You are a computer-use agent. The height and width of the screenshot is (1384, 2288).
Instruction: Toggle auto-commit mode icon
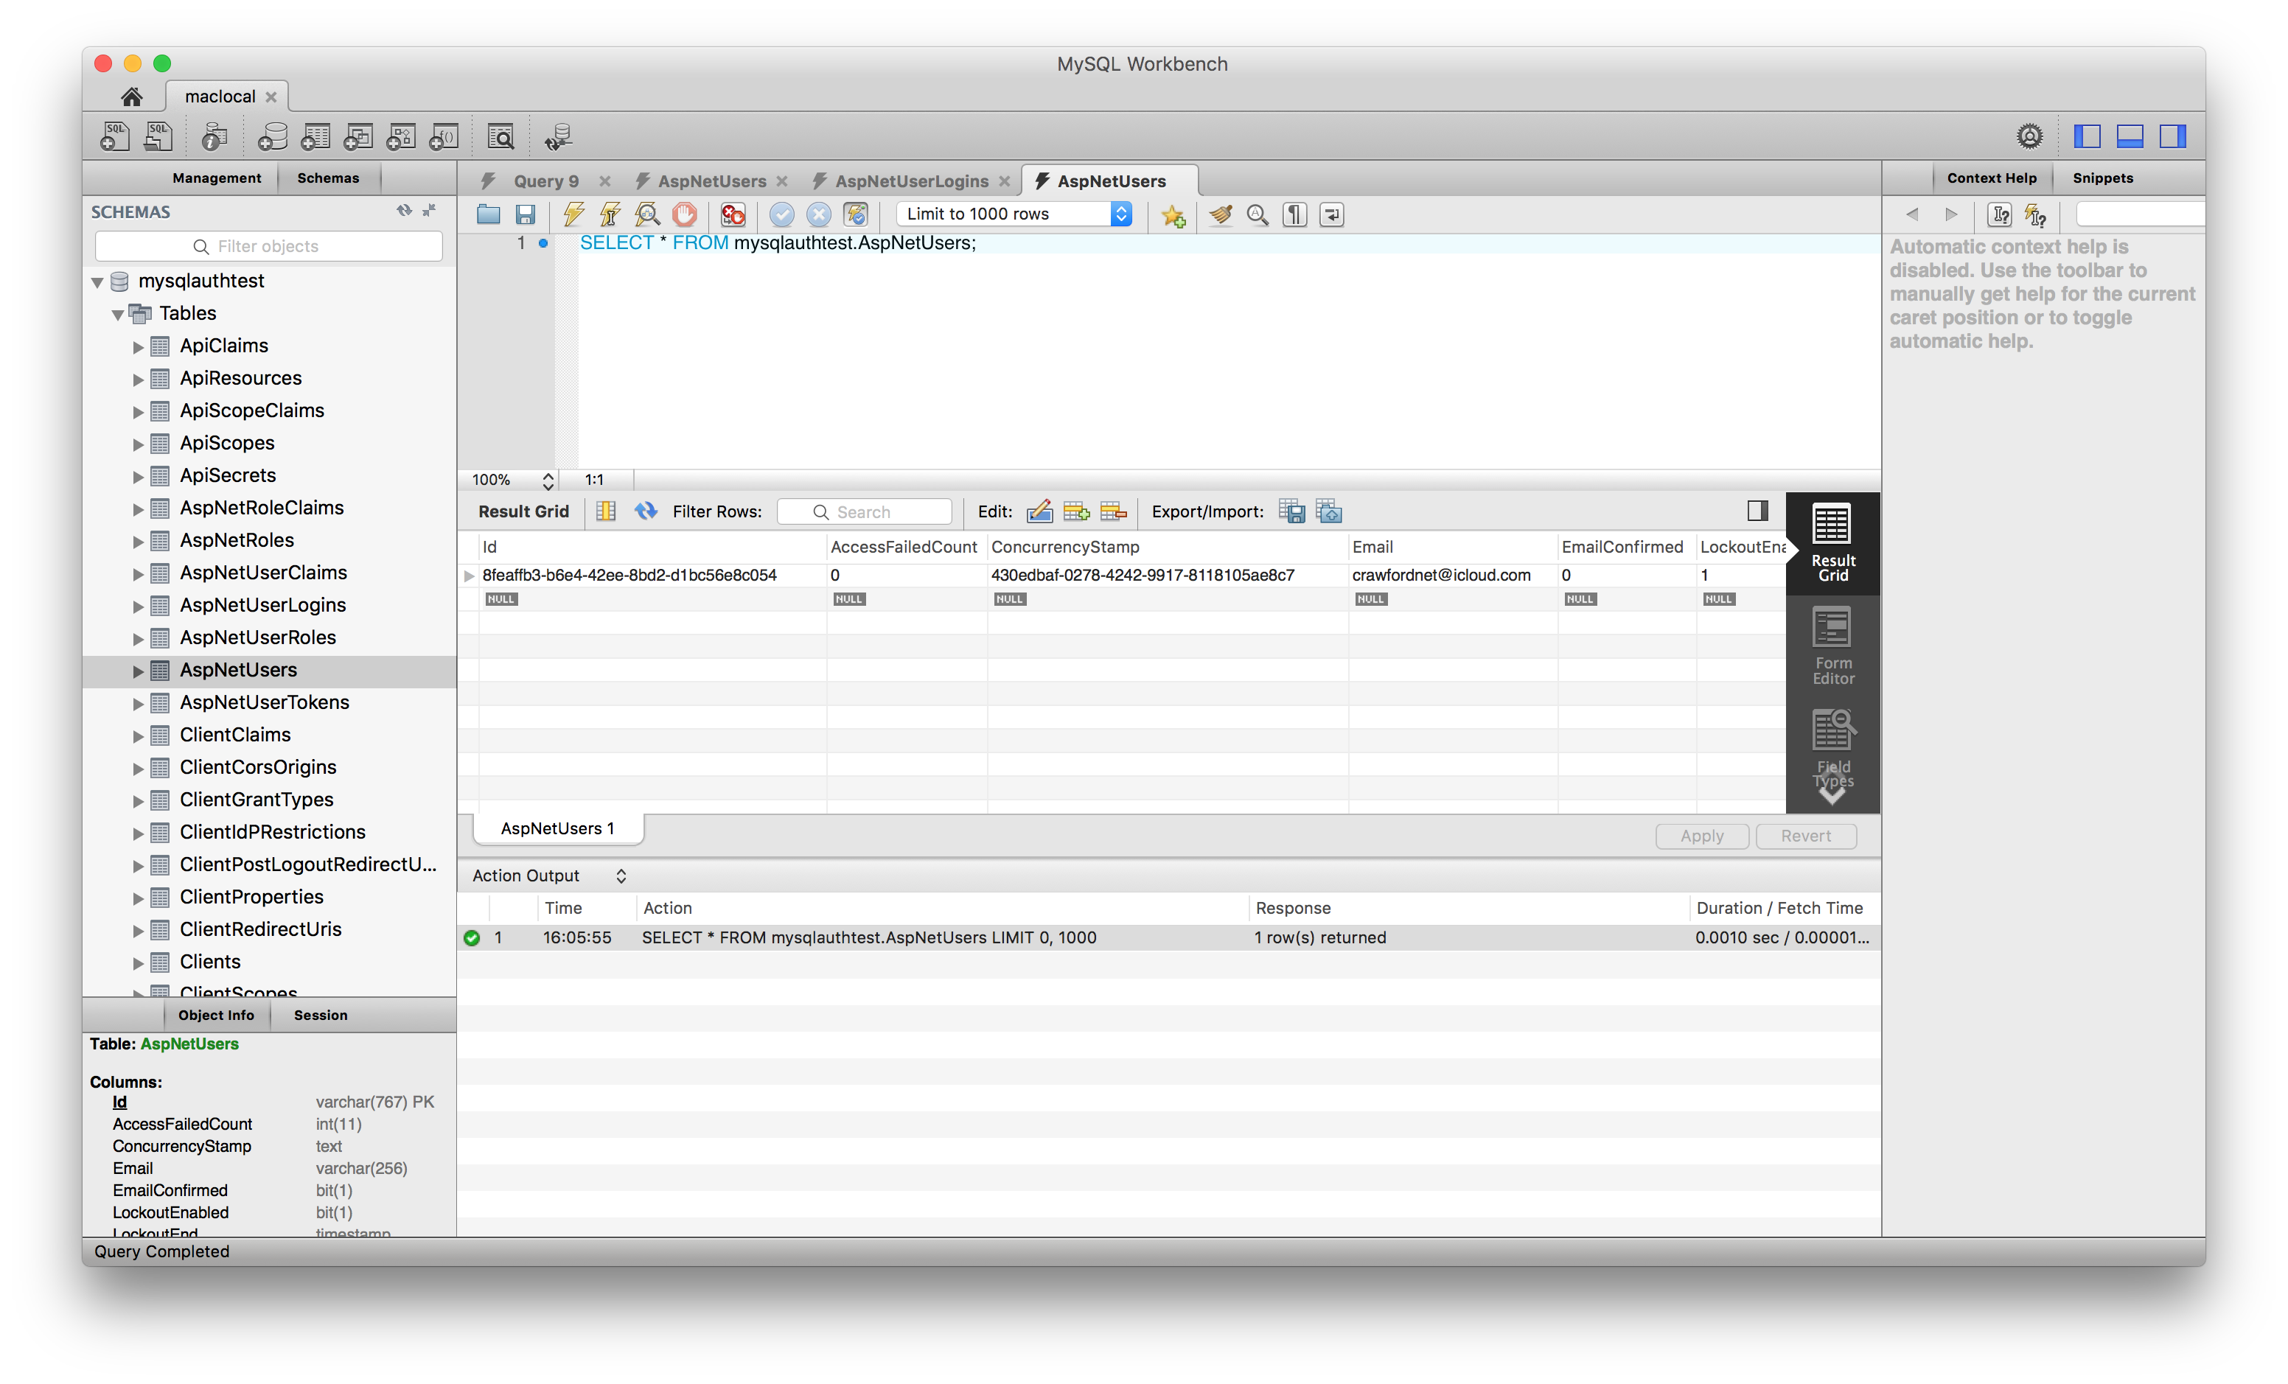click(855, 214)
